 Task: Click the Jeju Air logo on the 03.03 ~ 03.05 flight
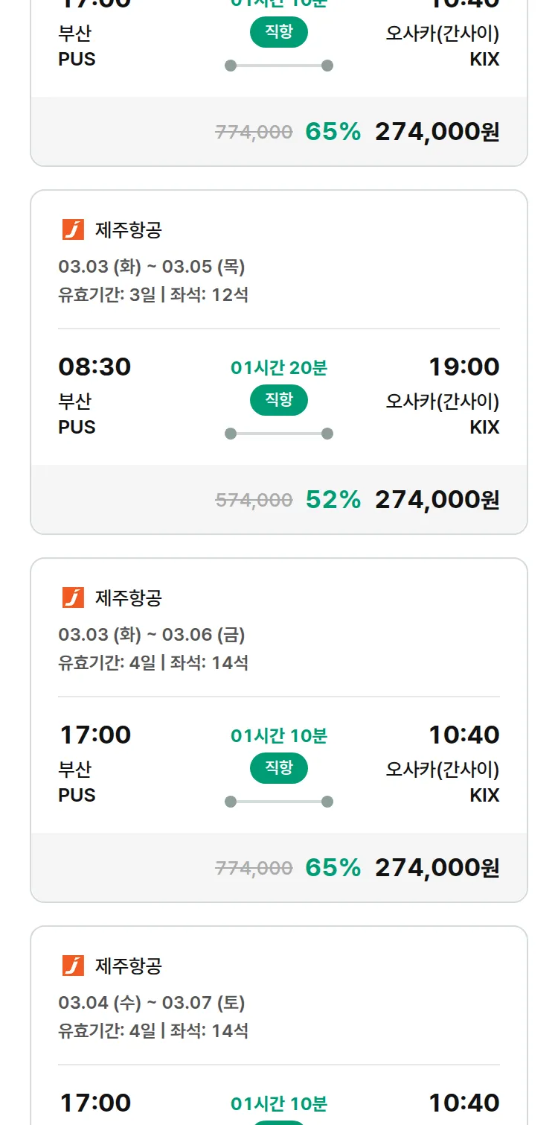73,229
